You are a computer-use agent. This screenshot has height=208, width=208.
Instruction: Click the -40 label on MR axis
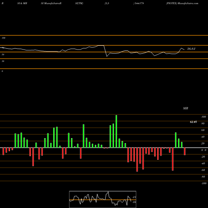(x=203, y=163)
